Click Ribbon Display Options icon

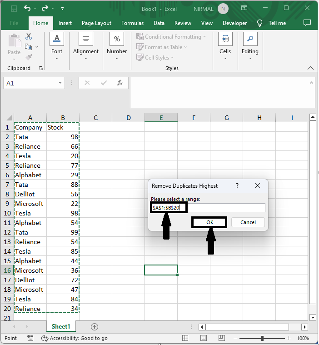tap(244, 8)
